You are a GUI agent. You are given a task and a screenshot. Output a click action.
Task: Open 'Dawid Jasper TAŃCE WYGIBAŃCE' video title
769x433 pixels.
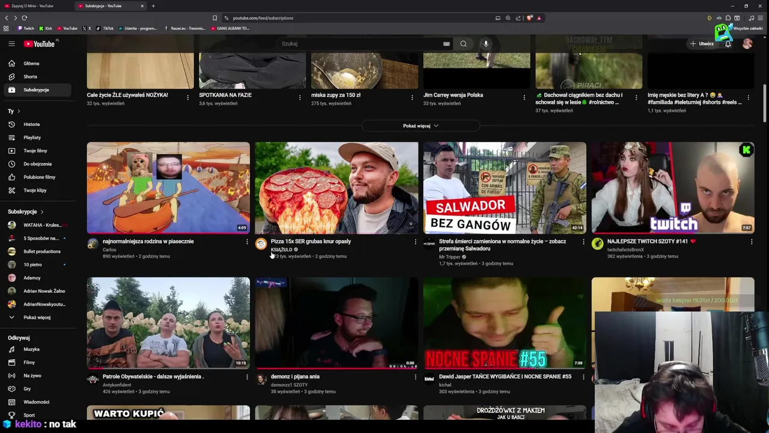coord(505,376)
